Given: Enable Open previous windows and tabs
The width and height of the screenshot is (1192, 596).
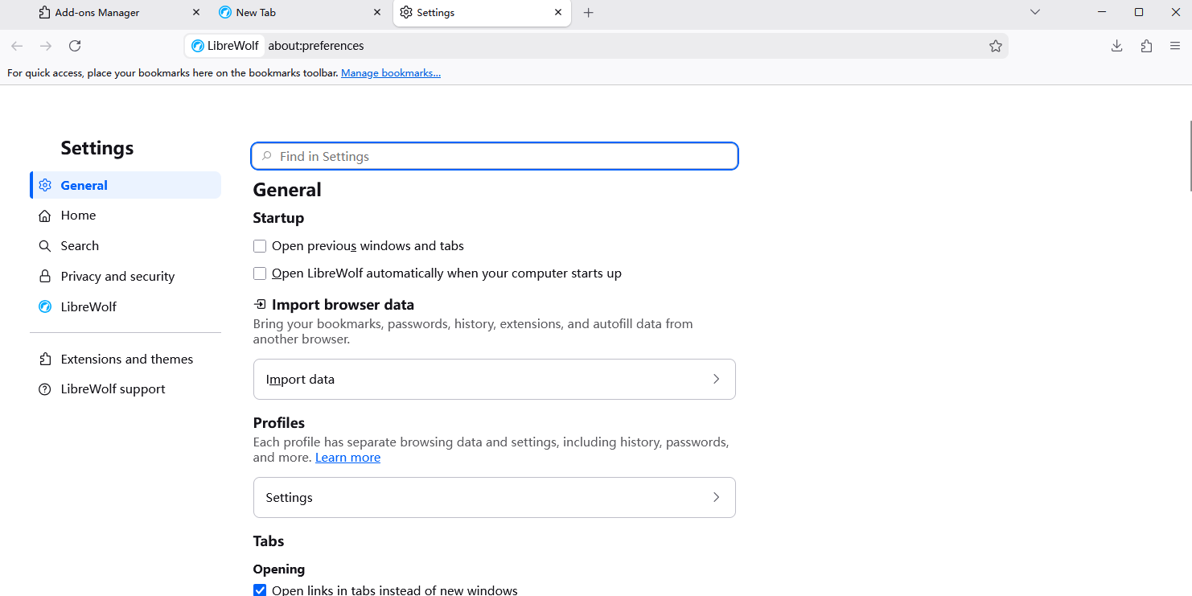Looking at the screenshot, I should click(260, 246).
